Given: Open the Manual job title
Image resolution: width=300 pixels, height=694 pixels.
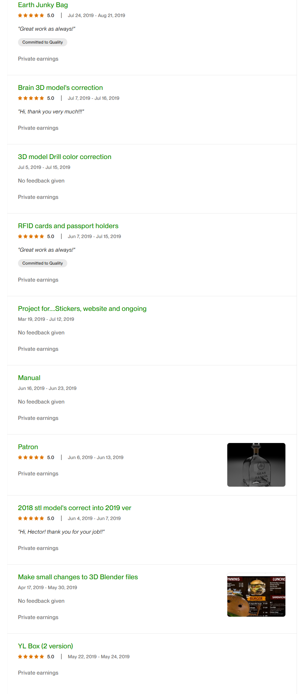Looking at the screenshot, I should [x=29, y=378].
